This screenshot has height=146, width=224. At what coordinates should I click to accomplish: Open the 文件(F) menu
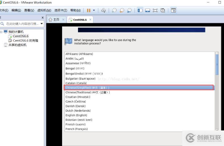(4, 10)
